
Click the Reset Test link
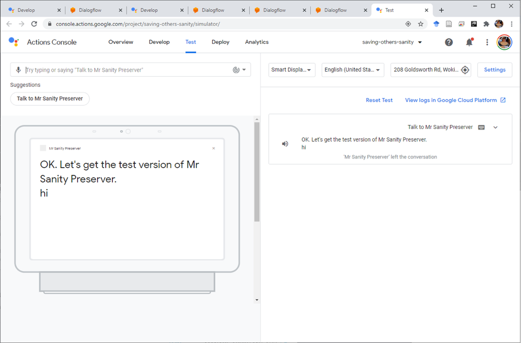click(x=379, y=100)
